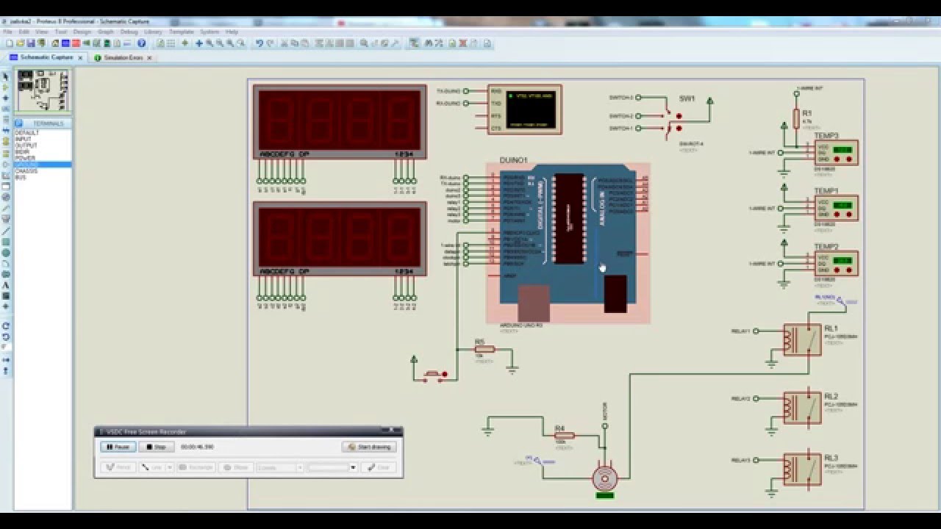
Task: Click the virtual terminal display component
Action: click(525, 109)
